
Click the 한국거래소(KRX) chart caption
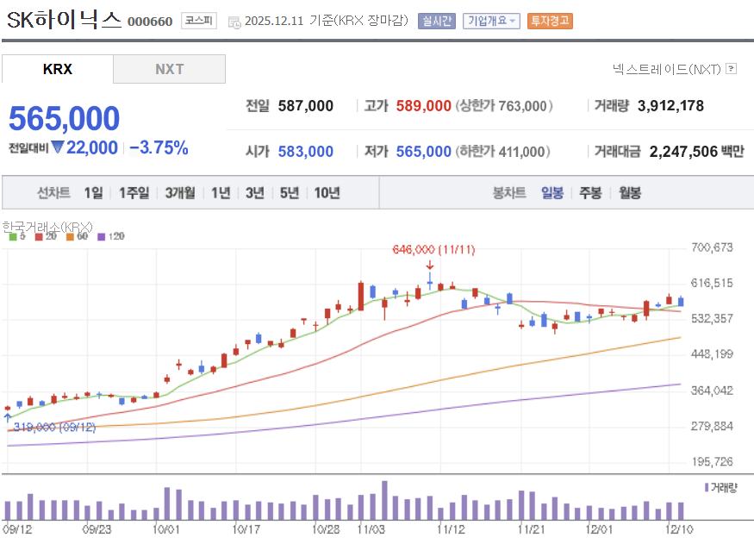coord(47,227)
